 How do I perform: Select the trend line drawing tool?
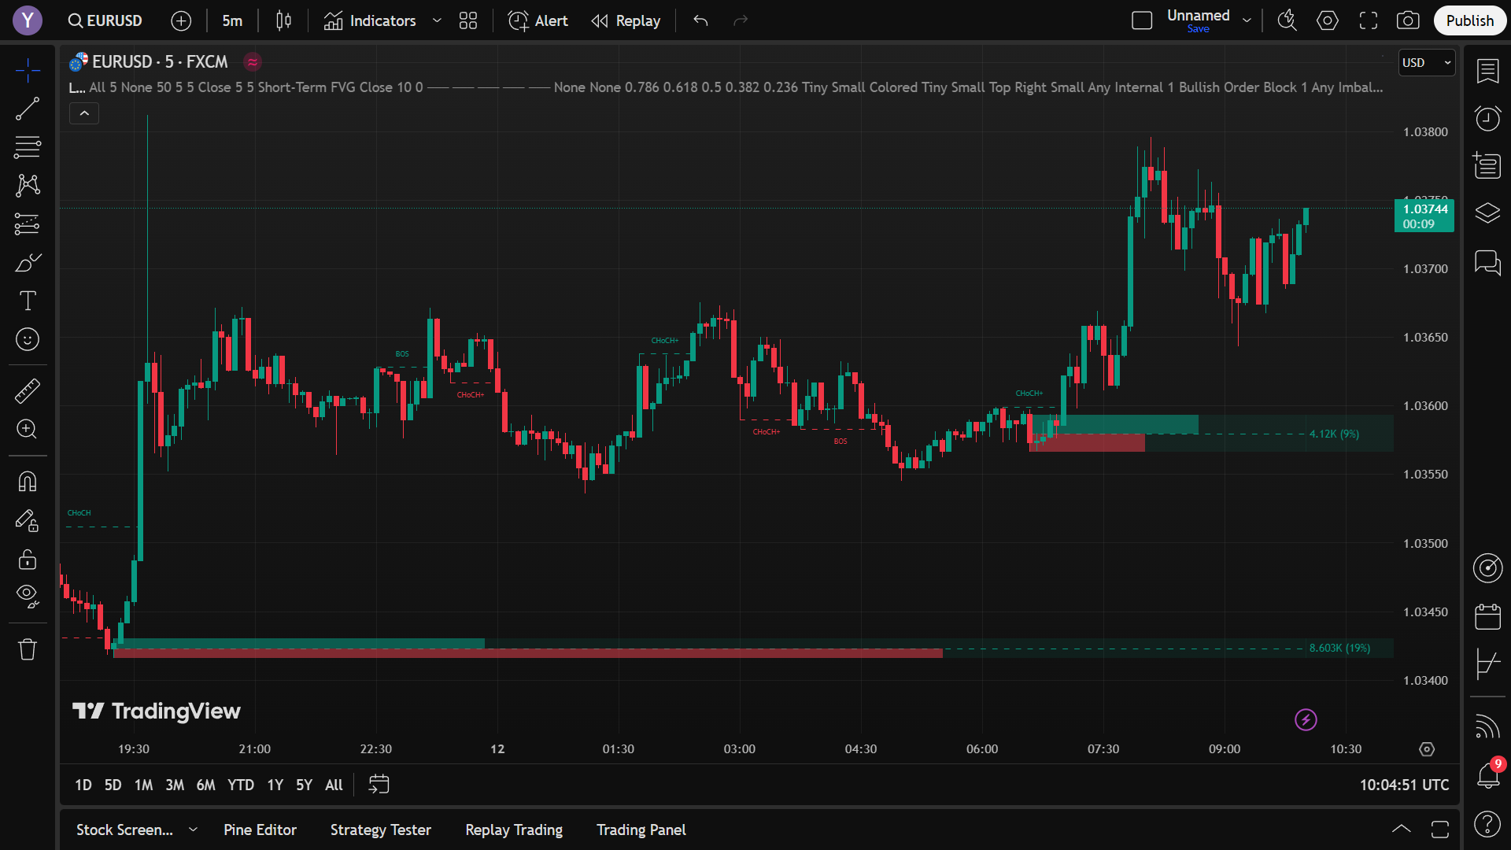[x=28, y=109]
